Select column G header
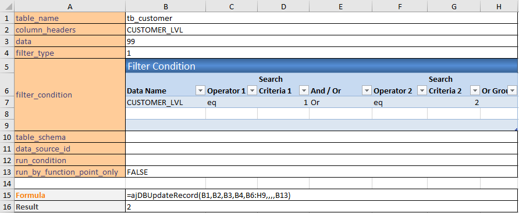Screen dimensions: 519x213 tap(454, 6)
